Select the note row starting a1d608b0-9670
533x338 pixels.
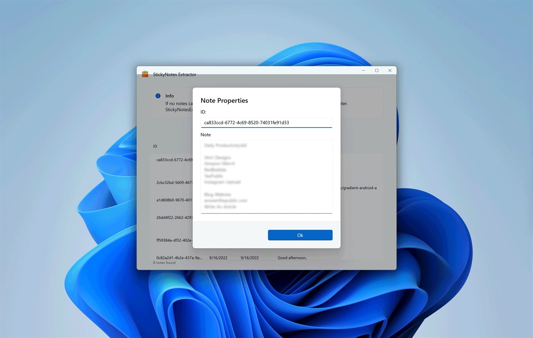[x=174, y=200]
